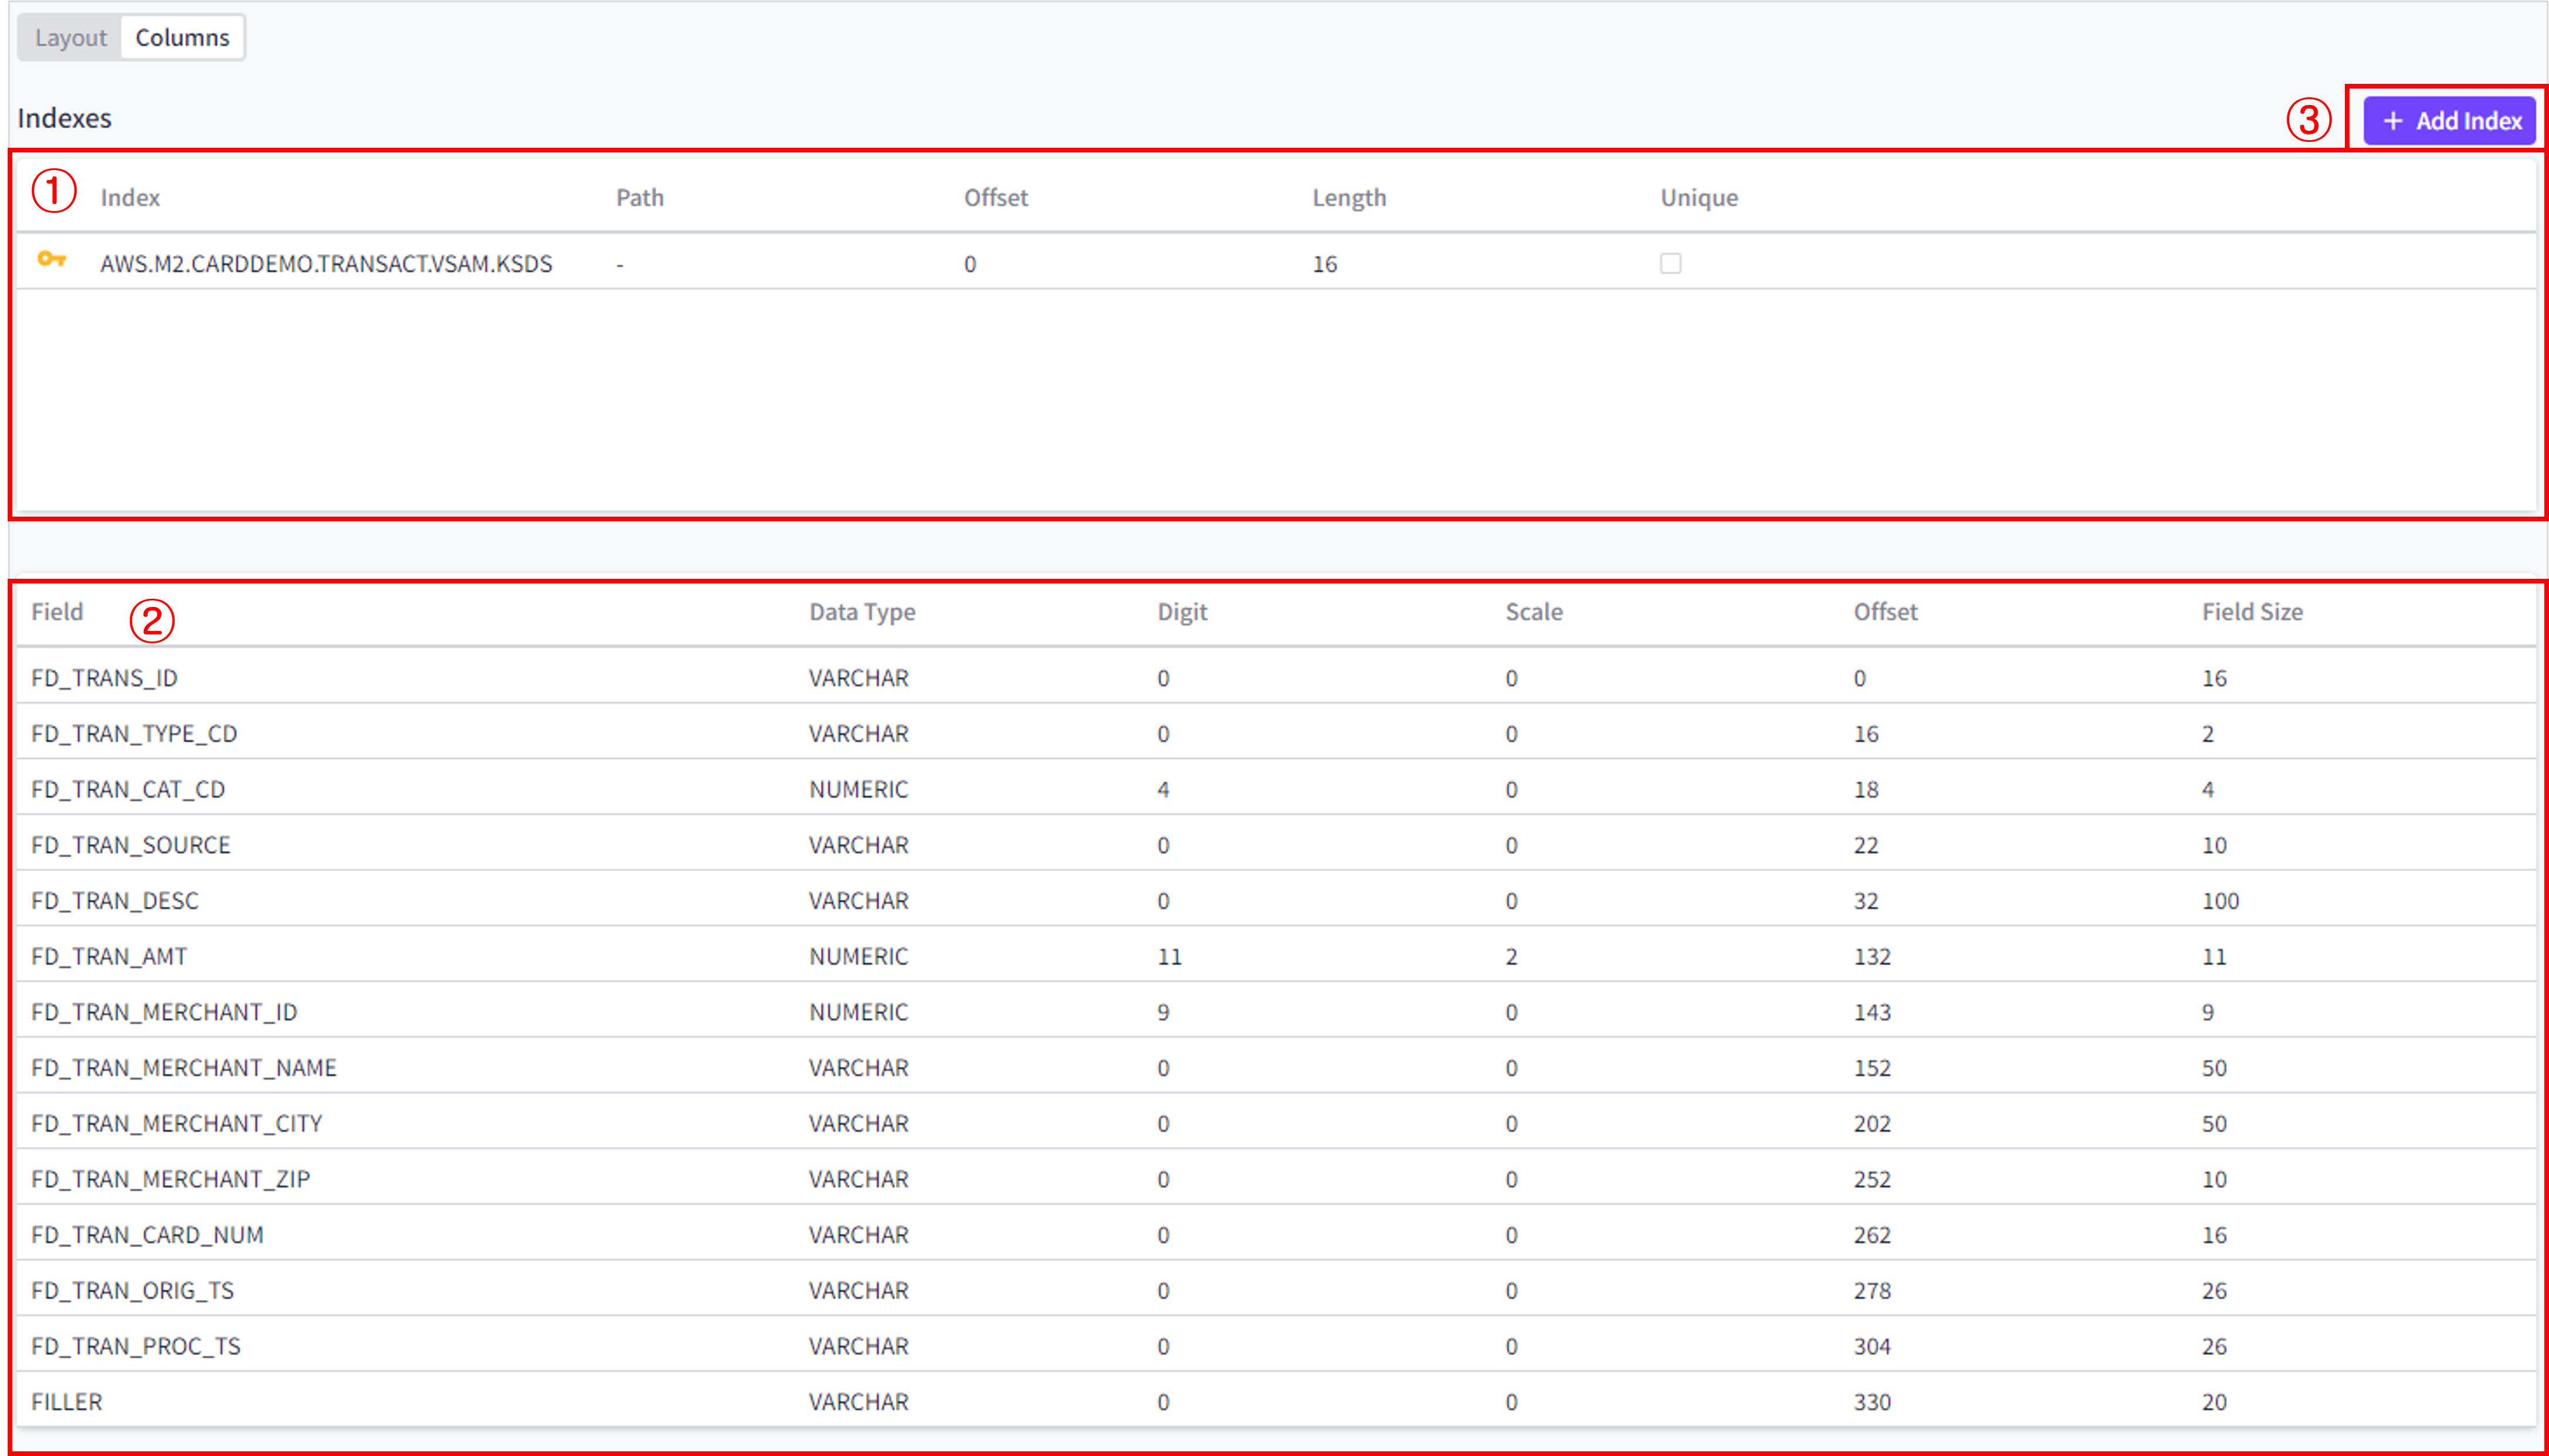Click NUMERIC data type for FD_TRAN_AMT

coord(858,957)
